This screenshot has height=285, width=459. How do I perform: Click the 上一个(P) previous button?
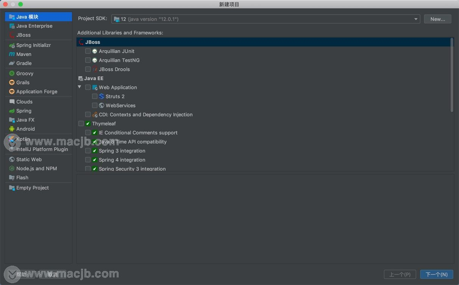400,274
